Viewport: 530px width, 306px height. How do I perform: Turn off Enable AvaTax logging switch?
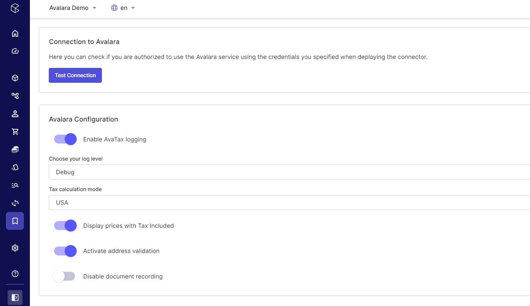[65, 139]
